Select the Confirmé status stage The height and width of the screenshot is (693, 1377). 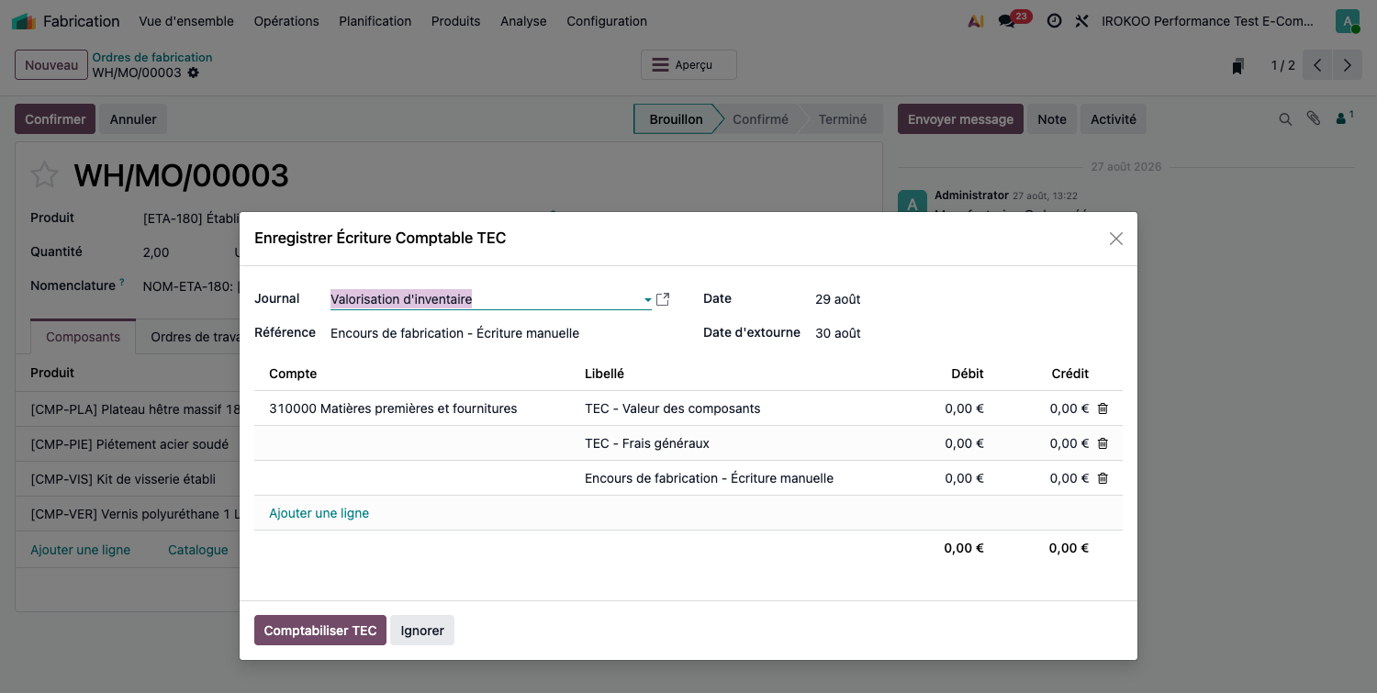(760, 119)
